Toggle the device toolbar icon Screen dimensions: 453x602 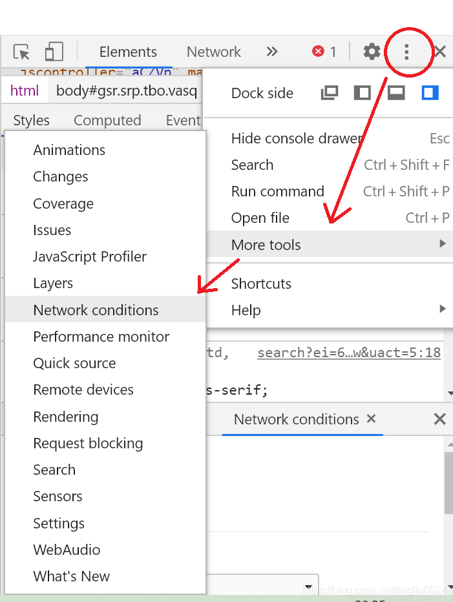pos(54,52)
